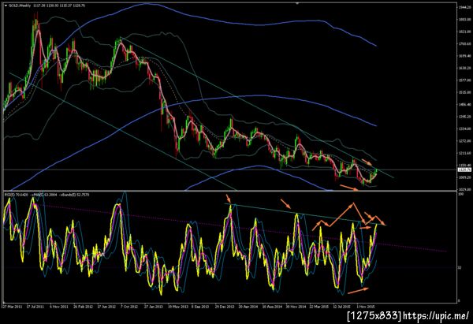Click the 30 Nov 2014 date label

(296, 307)
